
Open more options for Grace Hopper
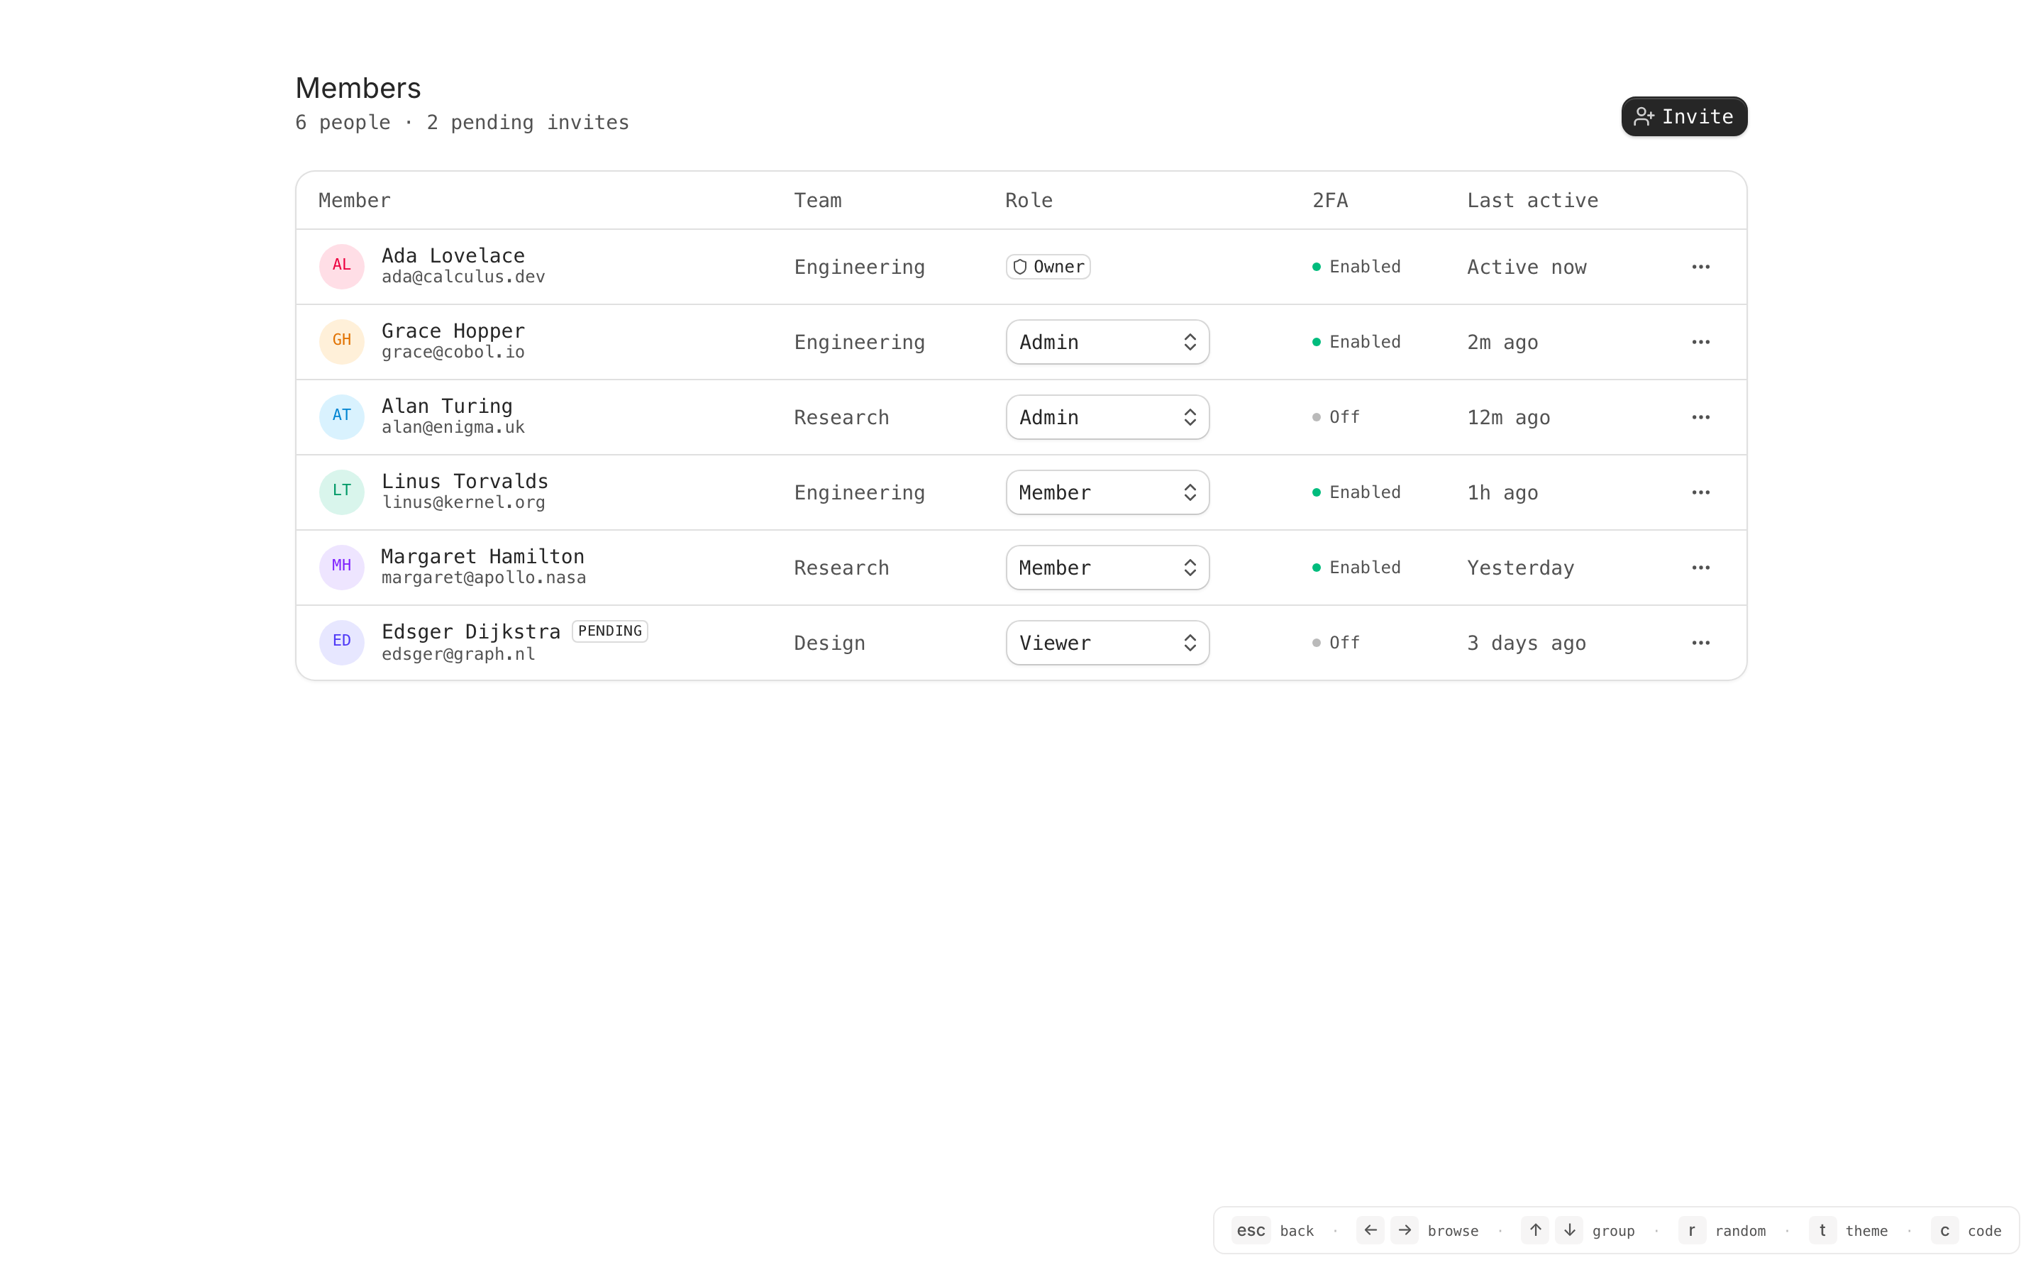tap(1700, 342)
